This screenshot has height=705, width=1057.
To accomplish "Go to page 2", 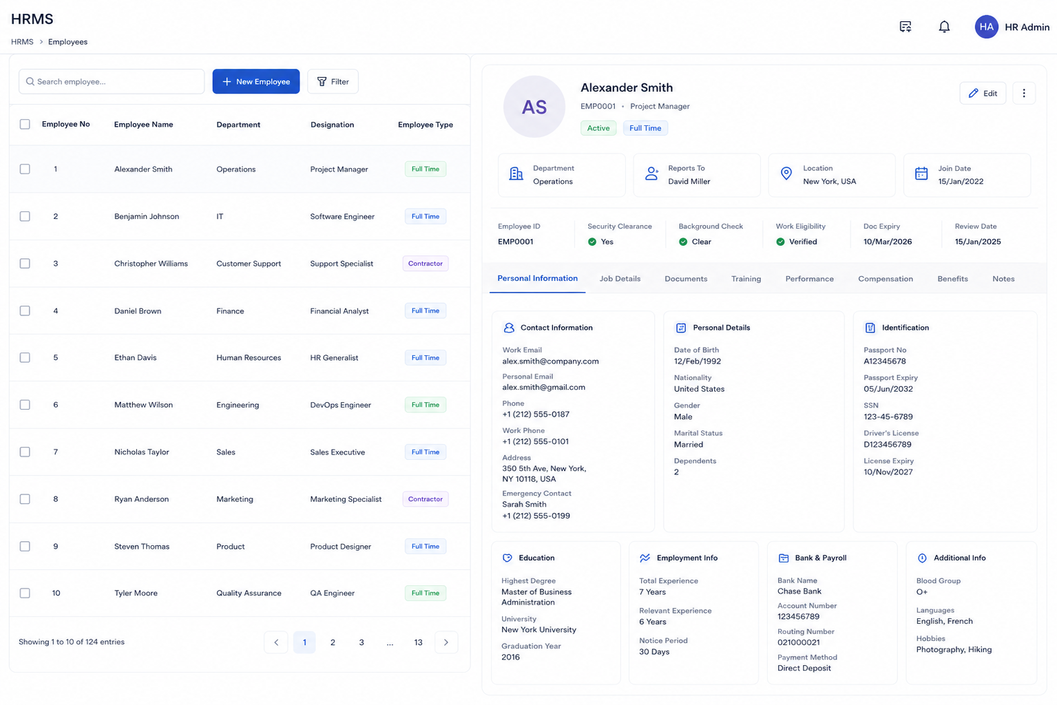I will coord(333,642).
